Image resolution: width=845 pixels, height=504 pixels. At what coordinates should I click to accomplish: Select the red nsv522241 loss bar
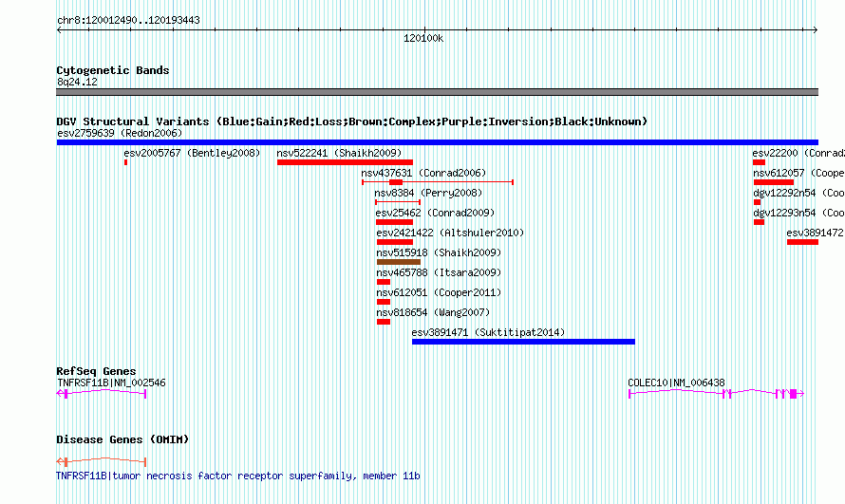pyautogui.click(x=345, y=162)
